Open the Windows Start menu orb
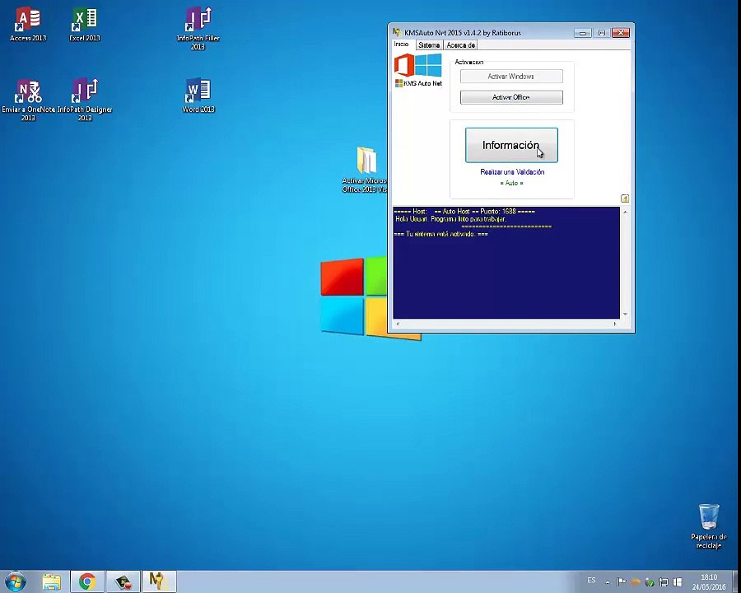 coord(16,581)
